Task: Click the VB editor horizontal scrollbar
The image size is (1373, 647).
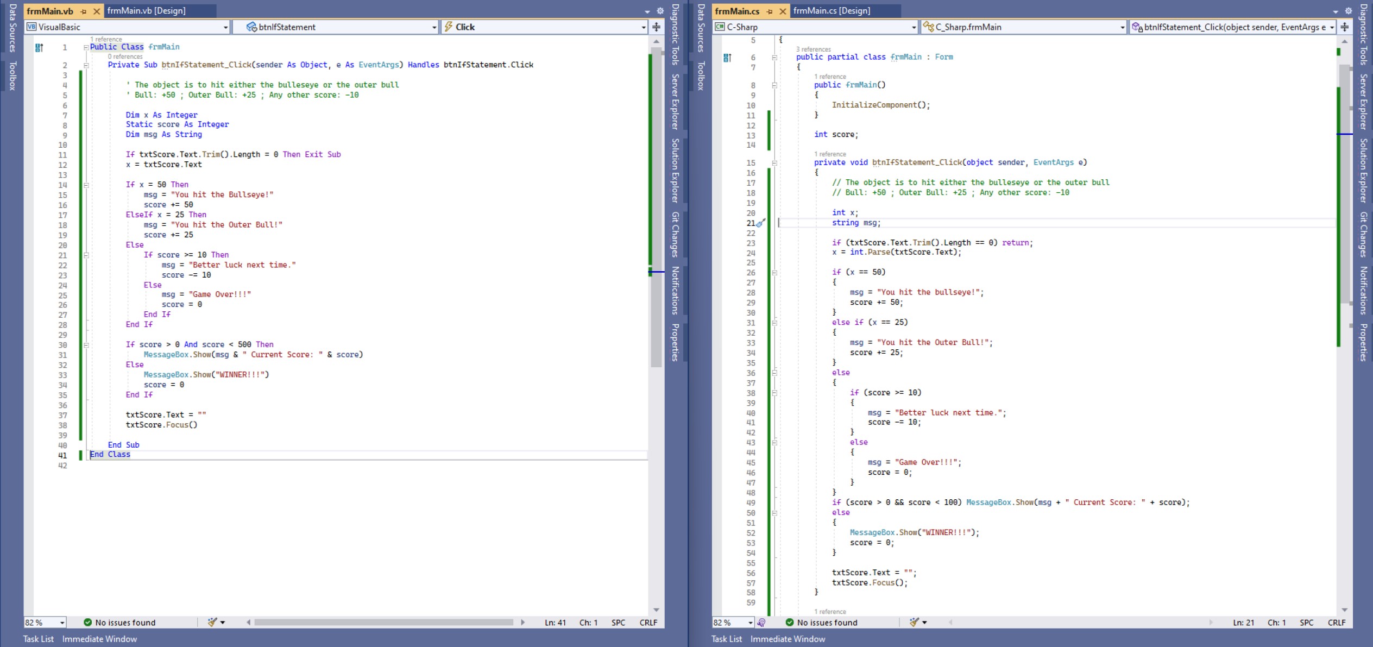Action: [383, 622]
